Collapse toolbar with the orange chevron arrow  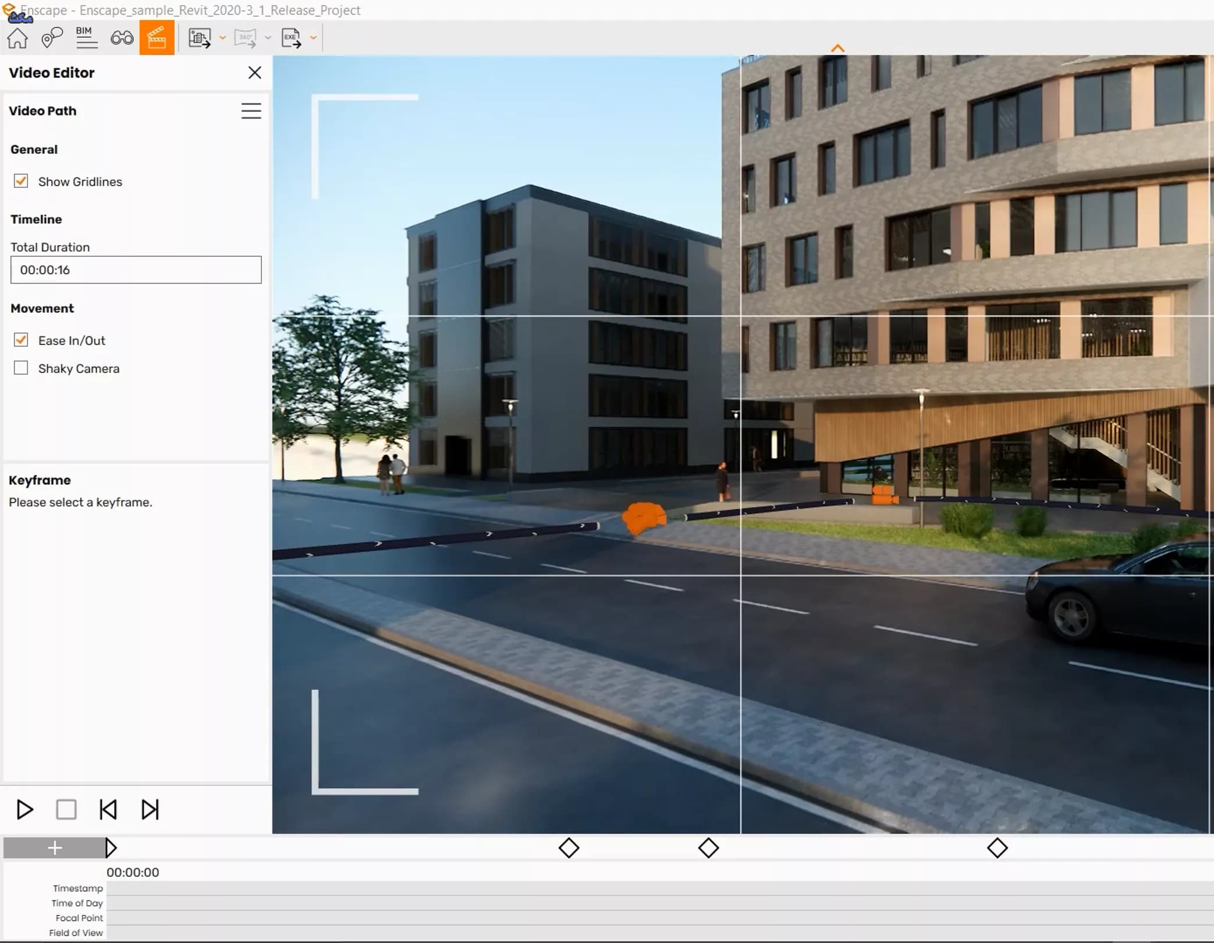[x=837, y=48]
